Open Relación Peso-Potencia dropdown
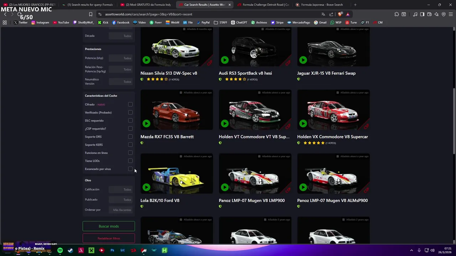Viewport: 456px width, 256px height. coord(121,69)
